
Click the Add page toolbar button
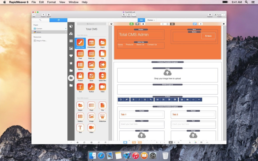coord(34,15)
